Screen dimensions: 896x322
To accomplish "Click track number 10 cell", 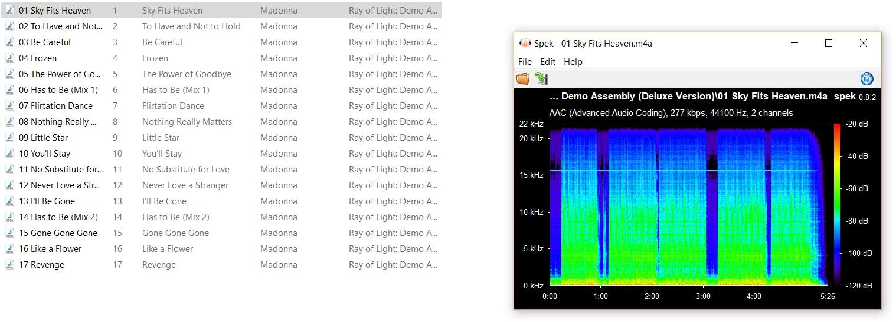I will [117, 154].
